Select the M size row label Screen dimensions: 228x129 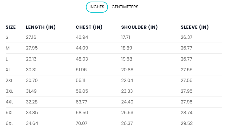tap(8, 48)
